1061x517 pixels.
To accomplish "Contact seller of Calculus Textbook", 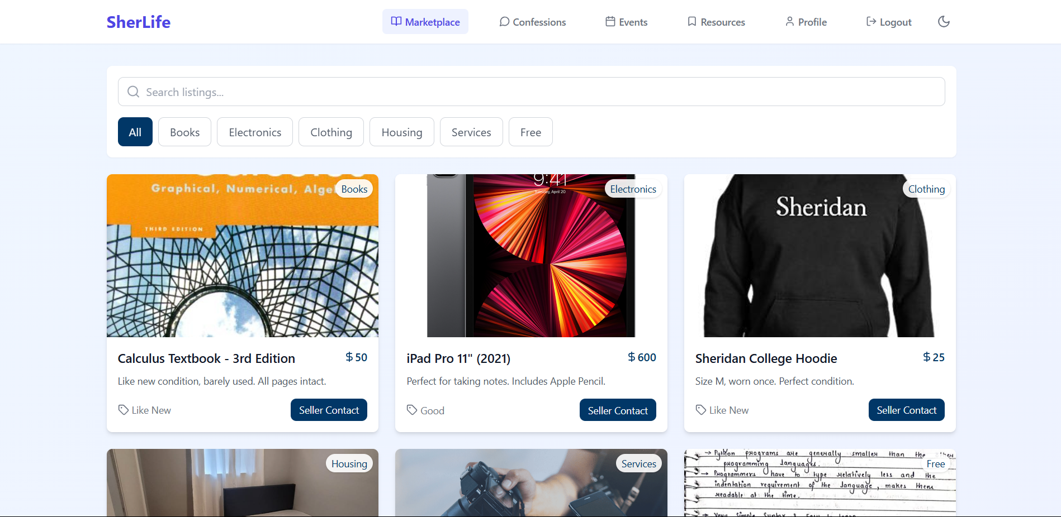I will pos(329,410).
